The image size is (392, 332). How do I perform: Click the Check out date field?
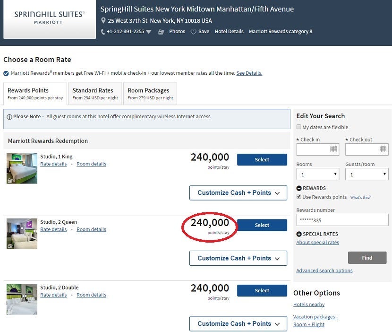(367, 149)
